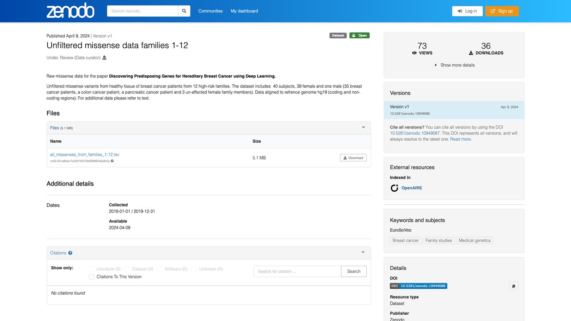Enable Citations To This Version checkbox
Viewport: 571px width, 321px height.
[x=91, y=277]
